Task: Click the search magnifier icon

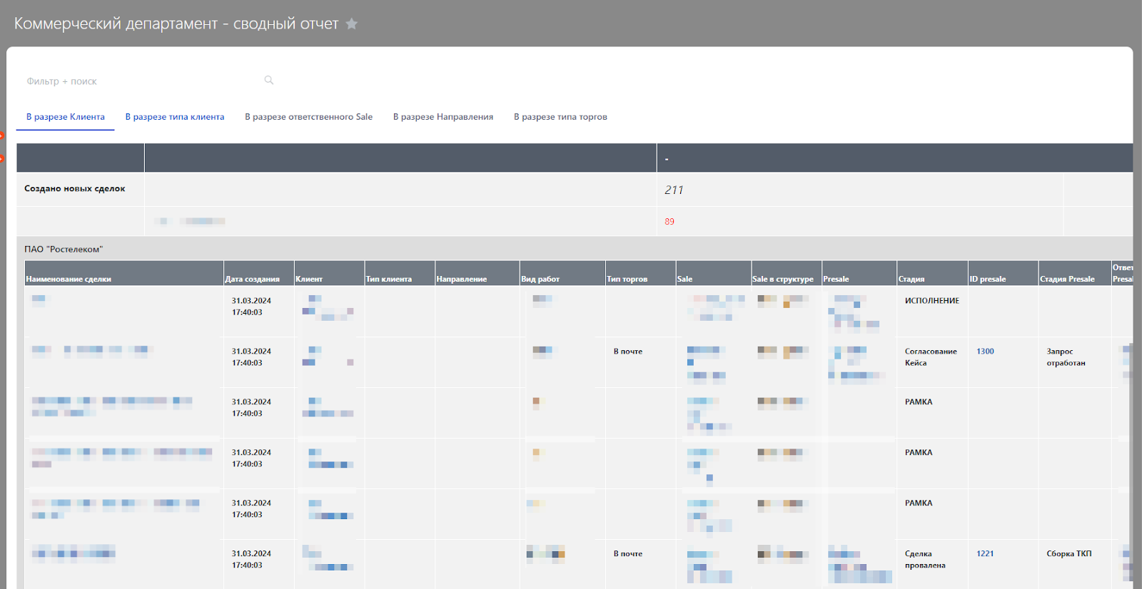Action: (269, 81)
